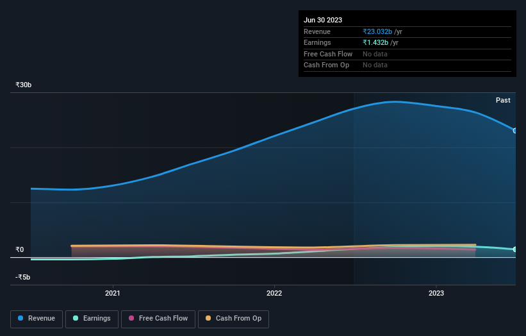Image resolution: width=526 pixels, height=336 pixels.
Task: Click the ₹1.432b earnings value in tooltip
Action: (375, 42)
